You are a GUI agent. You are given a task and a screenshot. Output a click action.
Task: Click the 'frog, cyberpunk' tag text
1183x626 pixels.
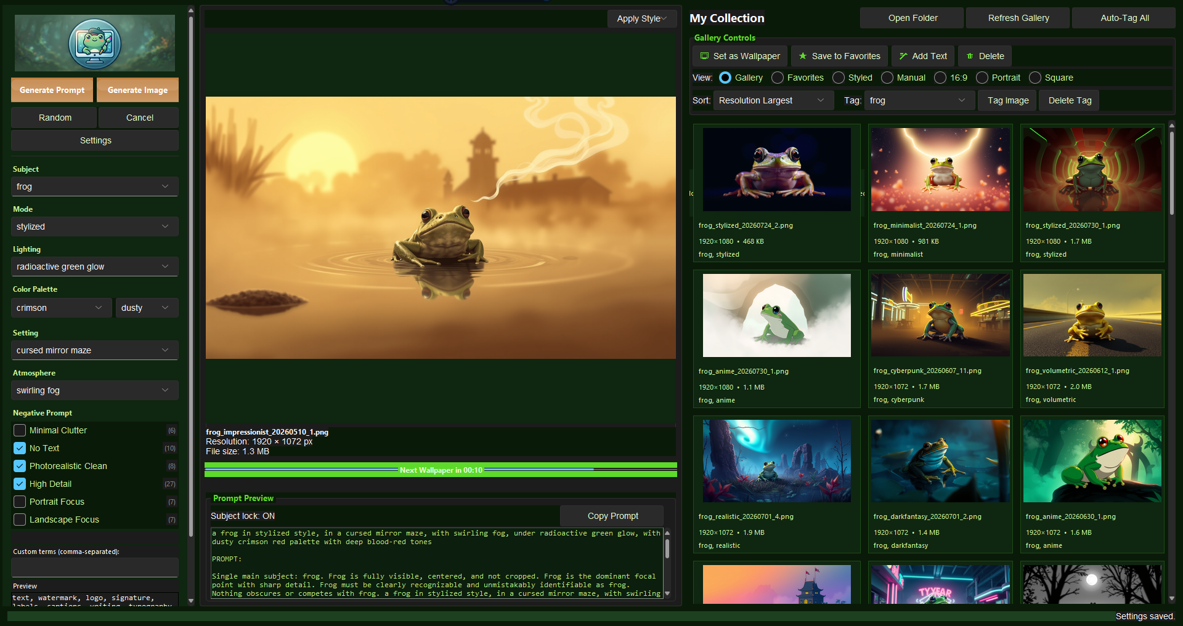[898, 399]
